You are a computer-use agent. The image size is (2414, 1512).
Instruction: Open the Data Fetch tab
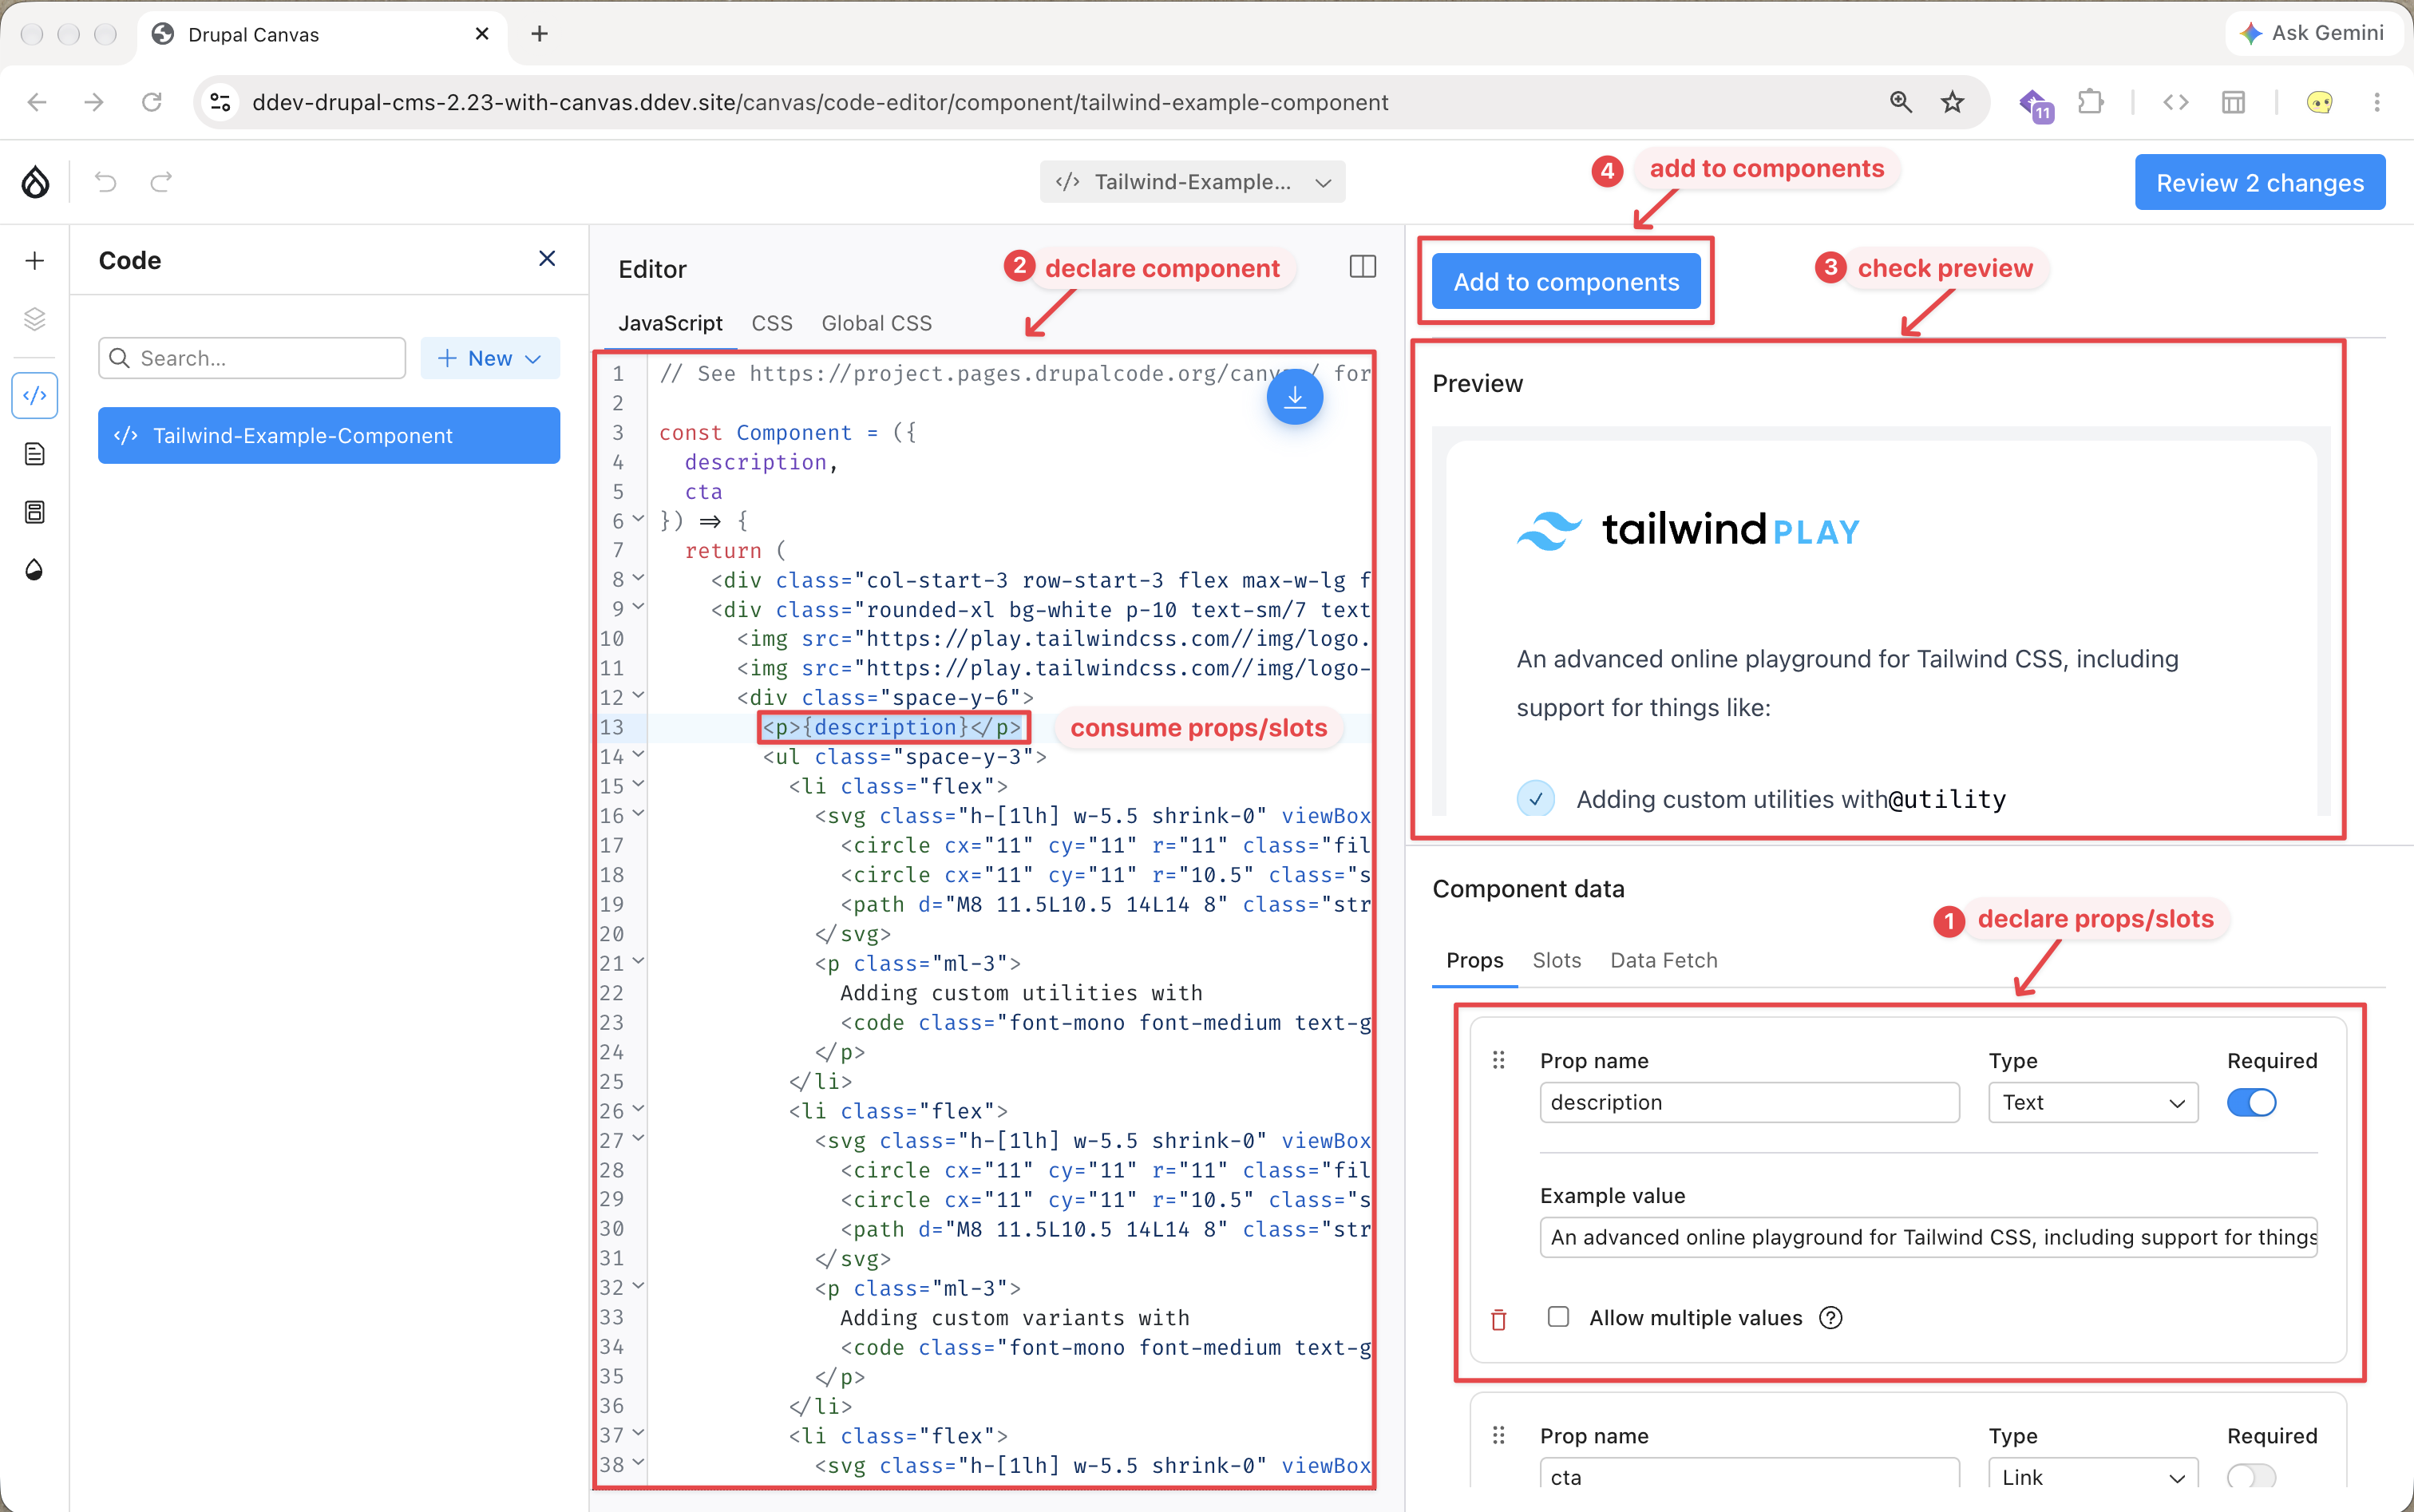coord(1663,960)
